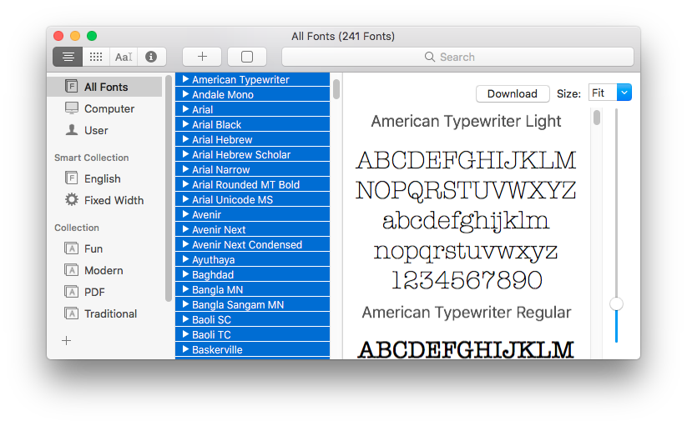The image size is (687, 426).
Task: Click the magnifier icon in Search
Action: (x=430, y=57)
